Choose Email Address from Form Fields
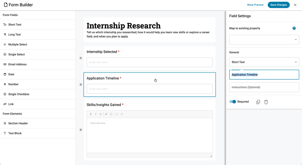The width and height of the screenshot is (302, 165). pyautogui.click(x=17, y=64)
